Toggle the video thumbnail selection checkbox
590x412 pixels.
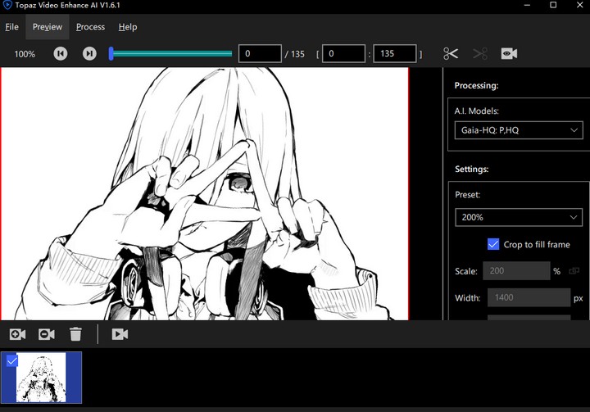pos(12,361)
